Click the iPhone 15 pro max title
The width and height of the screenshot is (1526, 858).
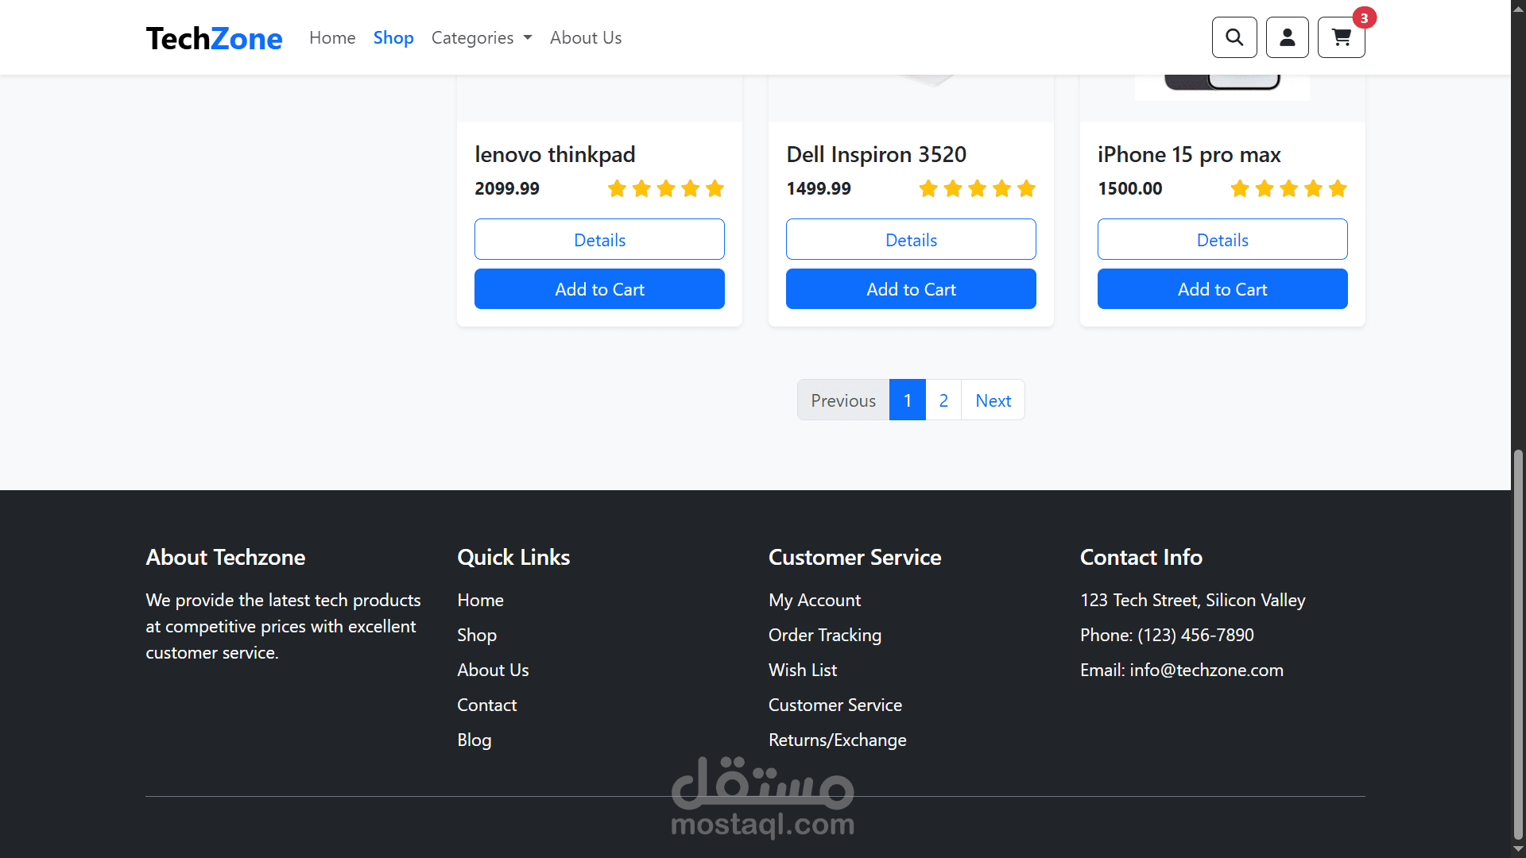click(x=1189, y=154)
